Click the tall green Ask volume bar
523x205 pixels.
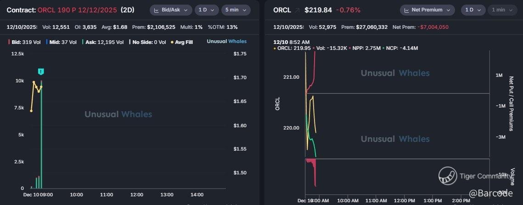click(41, 134)
